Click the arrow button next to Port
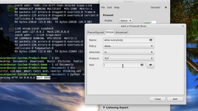198x111 pixels. [x=151, y=65]
